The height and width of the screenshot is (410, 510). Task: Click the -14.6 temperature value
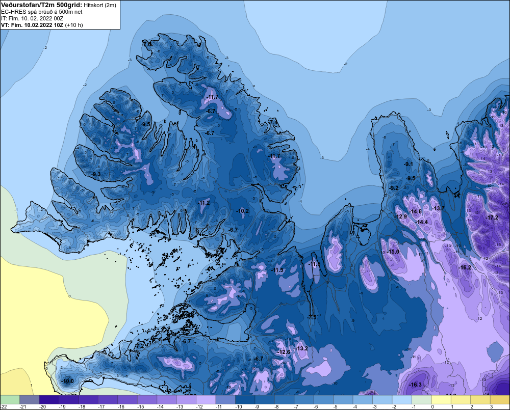pyautogui.click(x=415, y=211)
